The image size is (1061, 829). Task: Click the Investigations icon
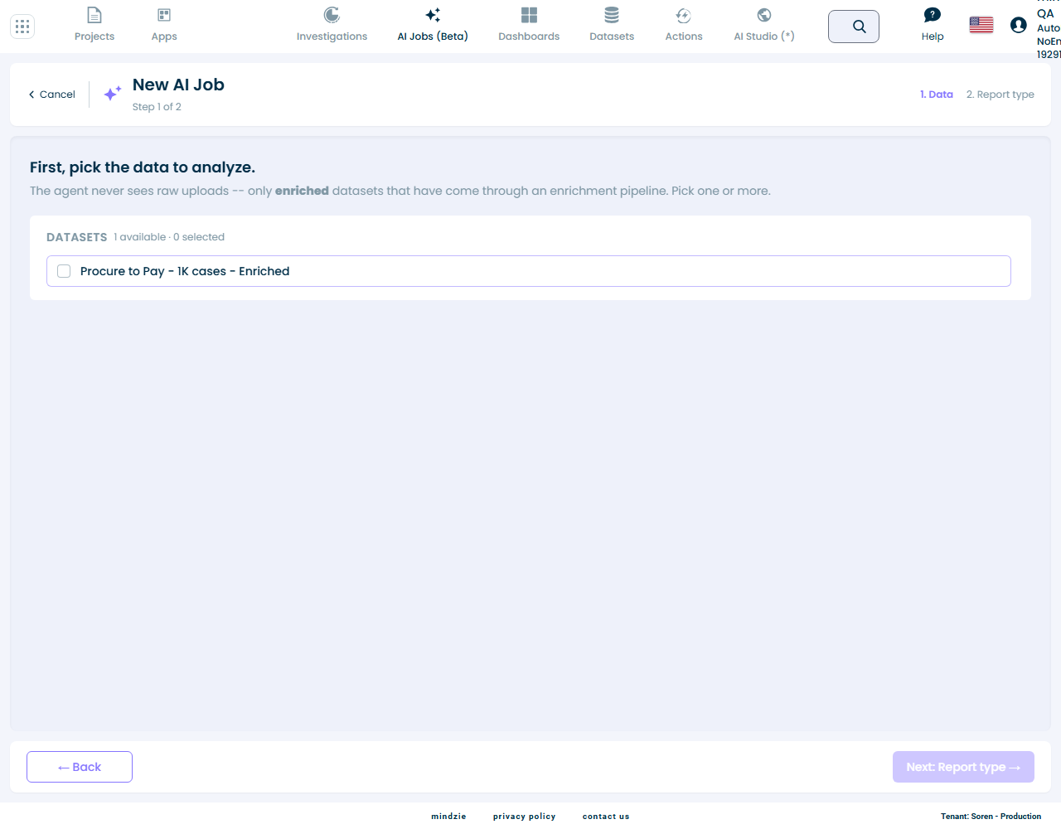tap(332, 15)
